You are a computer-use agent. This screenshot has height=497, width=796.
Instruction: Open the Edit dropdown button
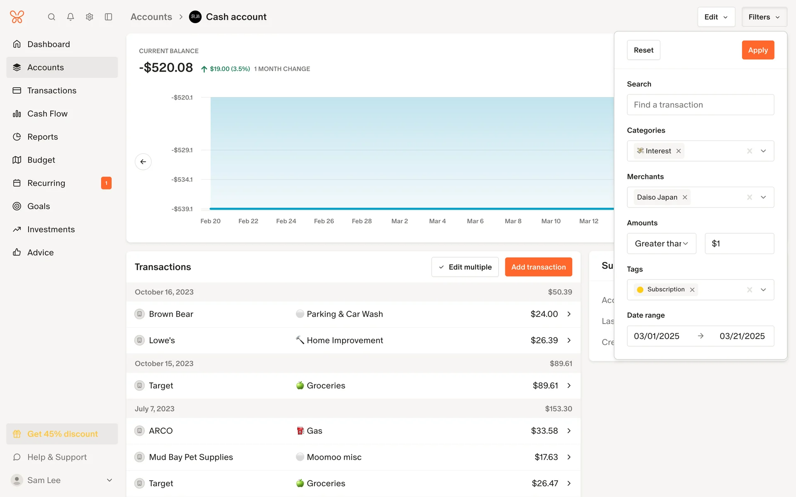(716, 17)
